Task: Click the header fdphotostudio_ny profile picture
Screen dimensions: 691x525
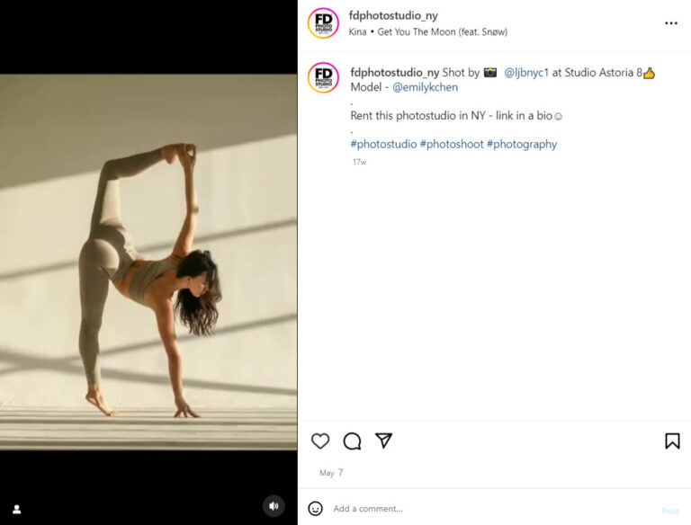Action: tap(324, 23)
